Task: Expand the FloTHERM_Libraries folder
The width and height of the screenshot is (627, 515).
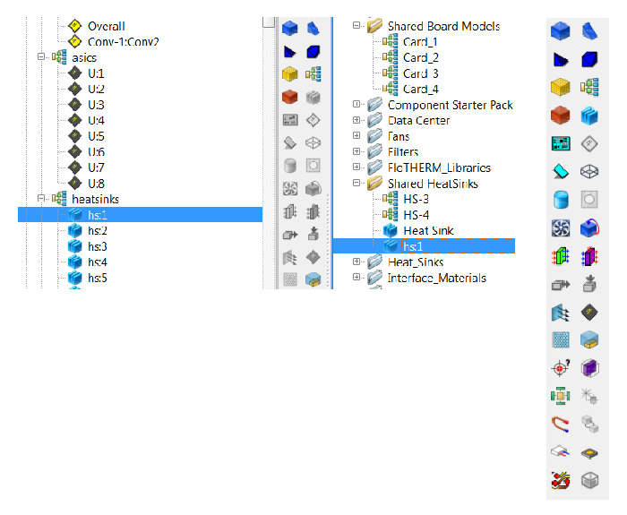Action: point(356,167)
